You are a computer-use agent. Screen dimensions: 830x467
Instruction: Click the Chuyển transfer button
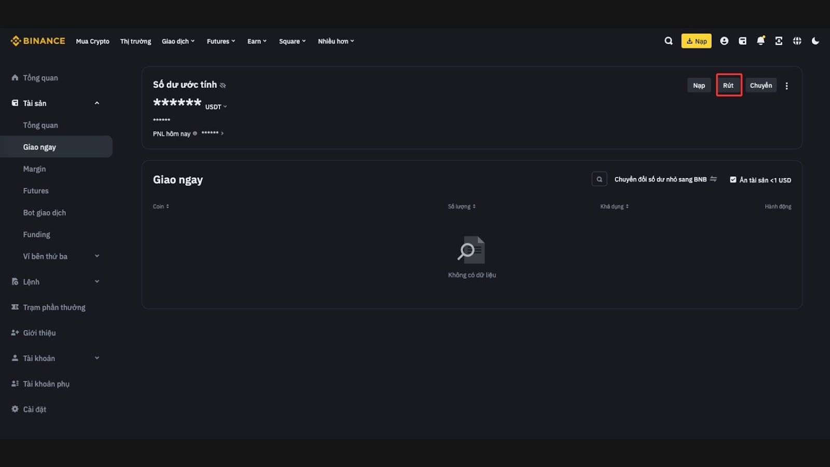click(x=760, y=86)
